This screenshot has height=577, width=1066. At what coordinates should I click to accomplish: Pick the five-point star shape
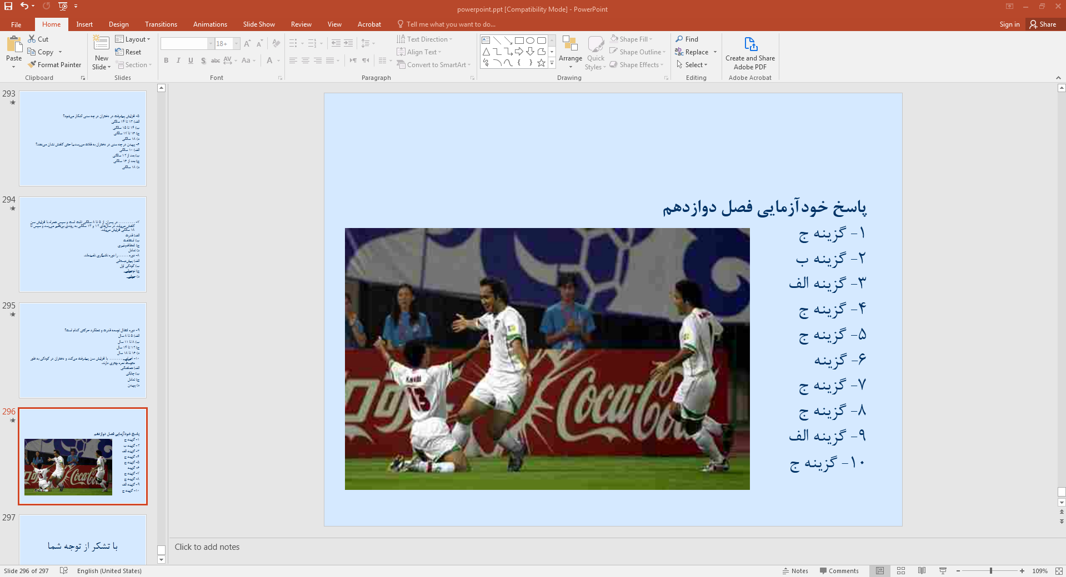[x=541, y=63]
